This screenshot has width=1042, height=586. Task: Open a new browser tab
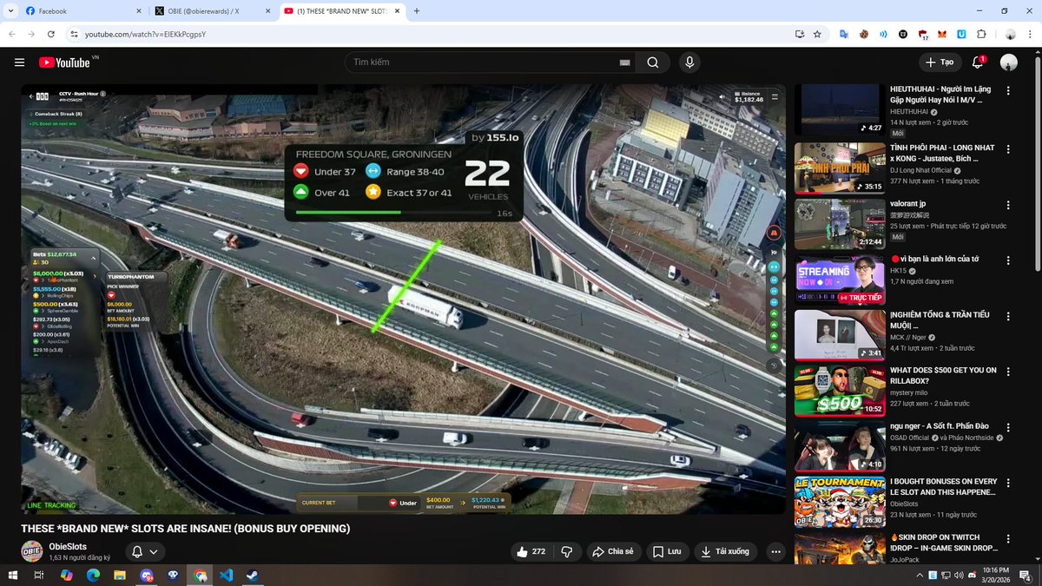point(417,10)
